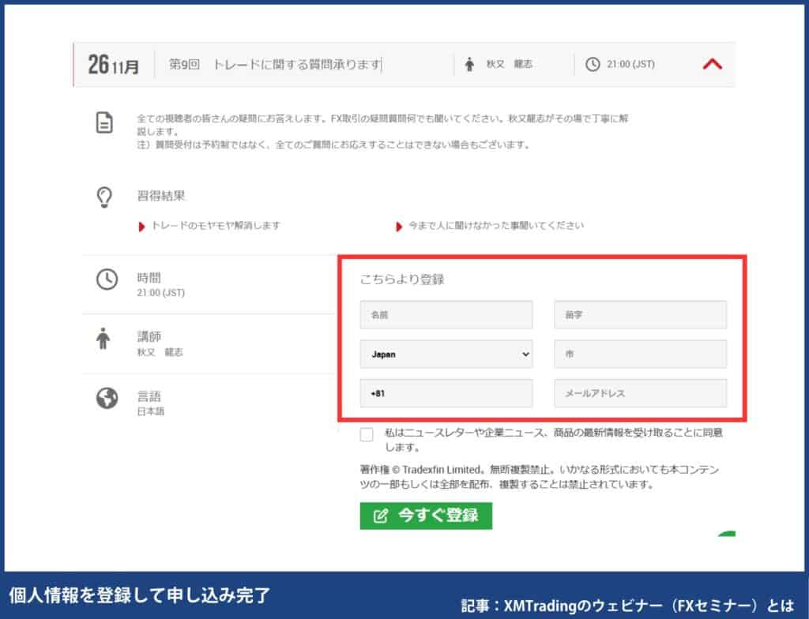
Task: Click the copyright notice Tradexfin Limited text
Action: point(540,477)
